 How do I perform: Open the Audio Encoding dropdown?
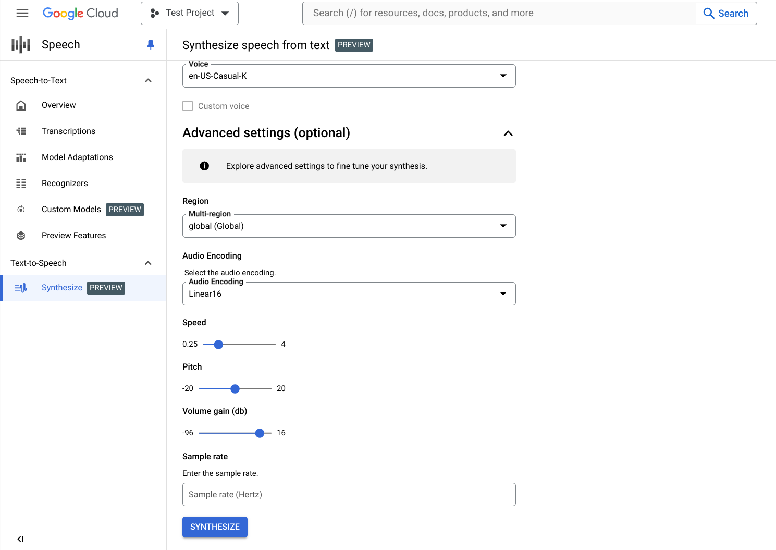point(349,294)
